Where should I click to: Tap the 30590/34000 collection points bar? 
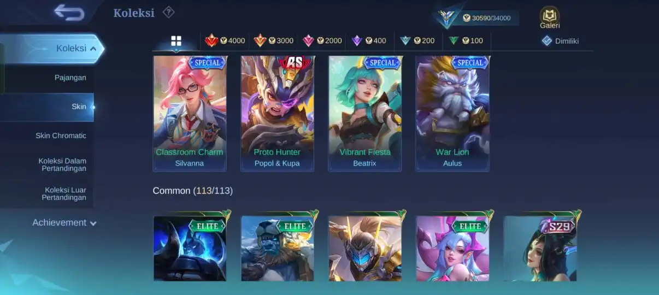pos(486,18)
